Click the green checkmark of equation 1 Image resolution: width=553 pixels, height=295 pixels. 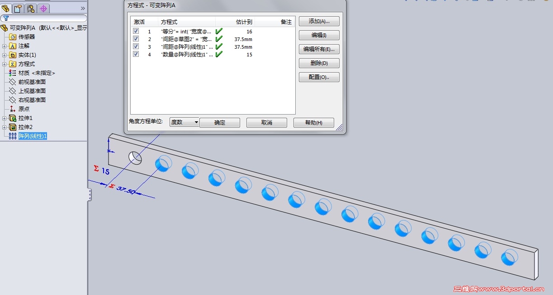[x=219, y=31]
